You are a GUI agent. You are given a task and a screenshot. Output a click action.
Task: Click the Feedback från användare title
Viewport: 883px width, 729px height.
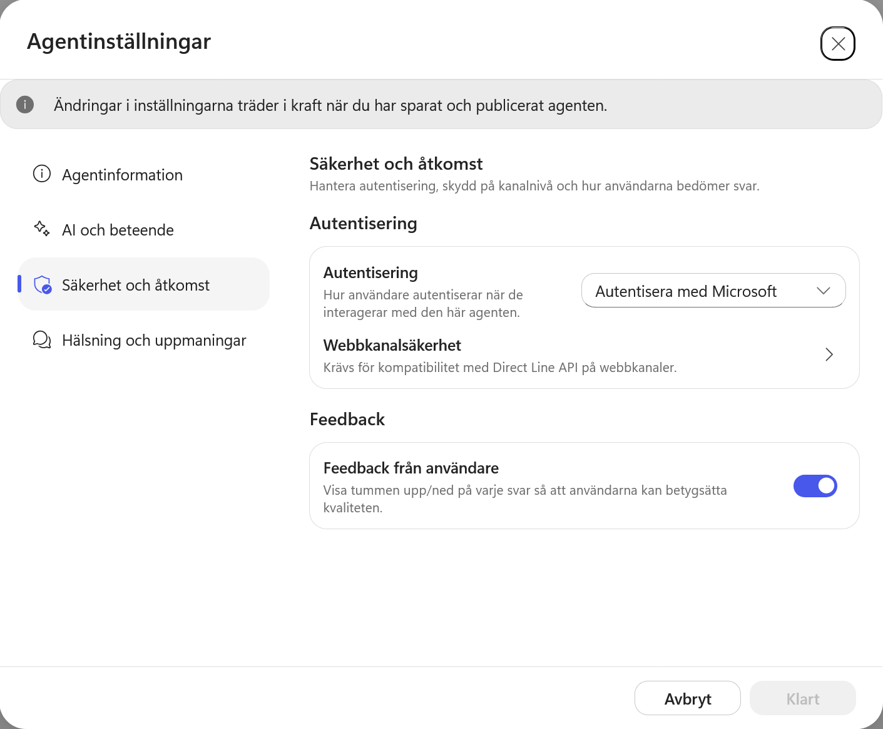[x=411, y=468]
